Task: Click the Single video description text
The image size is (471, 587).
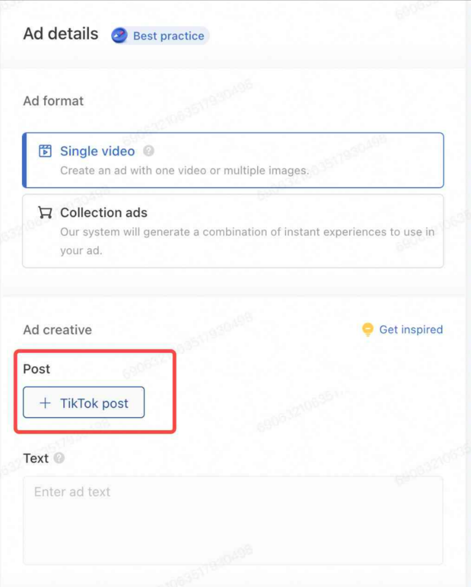Action: click(x=185, y=171)
